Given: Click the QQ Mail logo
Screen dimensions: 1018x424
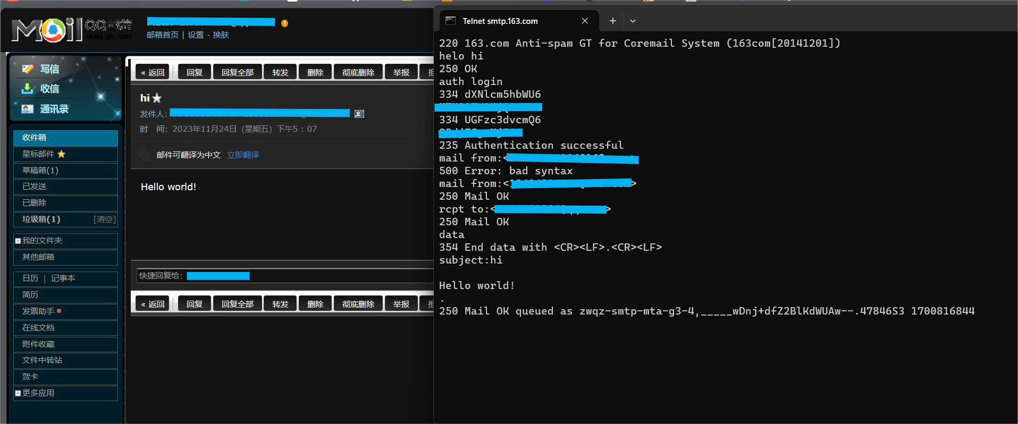Looking at the screenshot, I should click(x=72, y=30).
